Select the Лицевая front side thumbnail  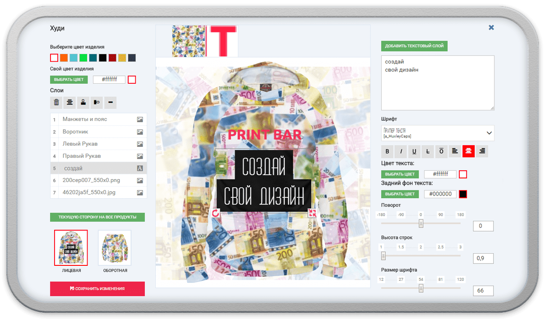[x=71, y=247]
